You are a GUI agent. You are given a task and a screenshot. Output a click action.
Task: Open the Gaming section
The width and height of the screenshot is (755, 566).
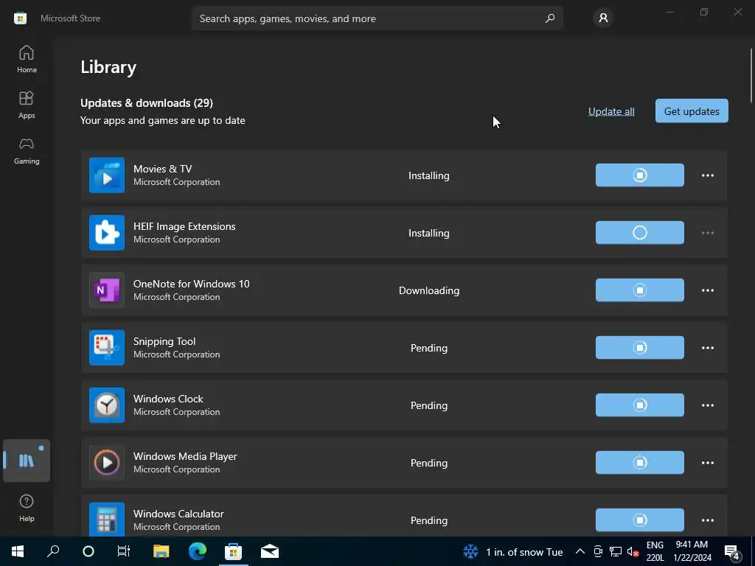tap(27, 150)
